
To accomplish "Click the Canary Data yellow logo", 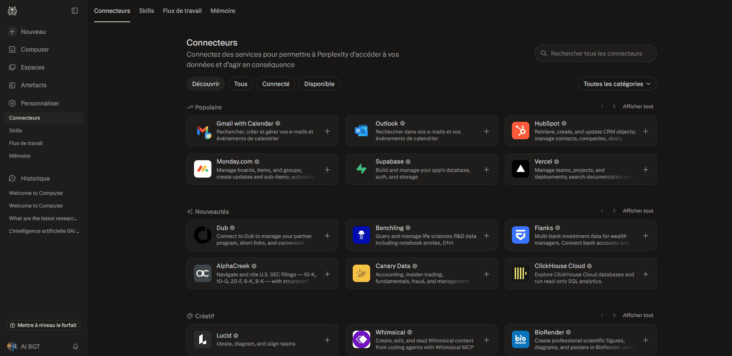I will [361, 273].
